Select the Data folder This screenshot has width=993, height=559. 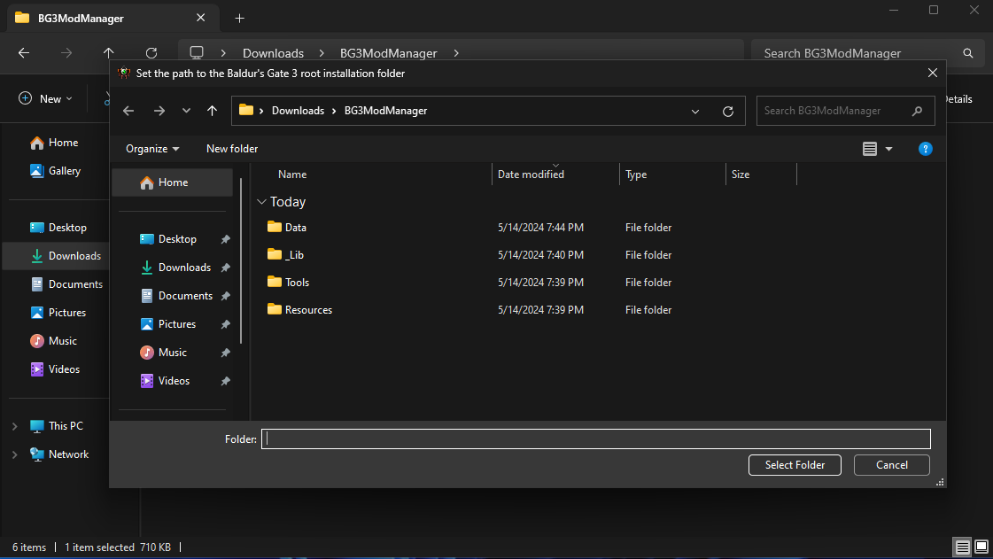(x=295, y=228)
